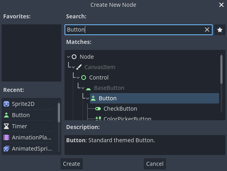Collapse the Node tree root arrow
The height and width of the screenshot is (171, 227).
coord(68,57)
